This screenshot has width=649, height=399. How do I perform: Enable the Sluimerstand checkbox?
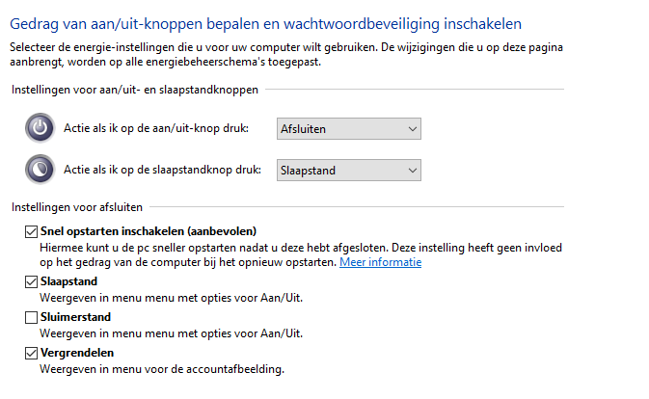point(31,317)
